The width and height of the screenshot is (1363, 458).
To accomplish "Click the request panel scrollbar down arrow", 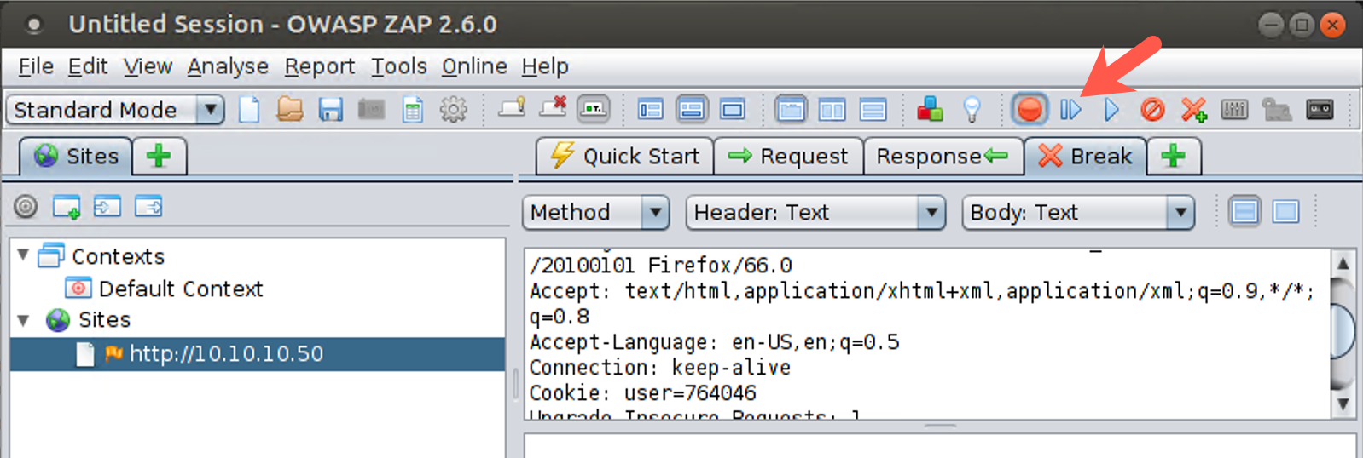I will (x=1343, y=404).
